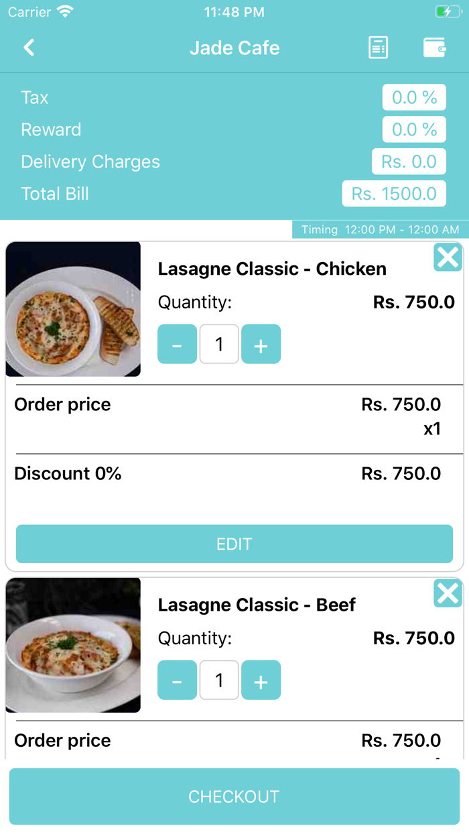Increase quantity of Lasagne Classic - Beef

(x=261, y=680)
